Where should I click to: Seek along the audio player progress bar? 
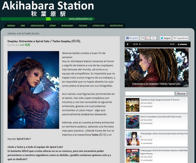click(154, 44)
